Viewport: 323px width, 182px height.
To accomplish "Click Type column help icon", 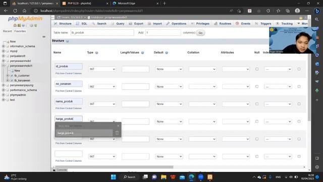I will [96, 53].
